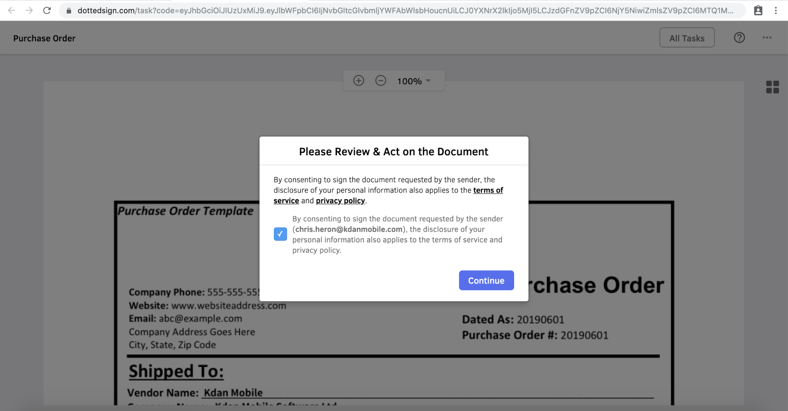Viewport: 788px width, 411px height.
Task: Reload the page in browser
Action: pos(47,11)
